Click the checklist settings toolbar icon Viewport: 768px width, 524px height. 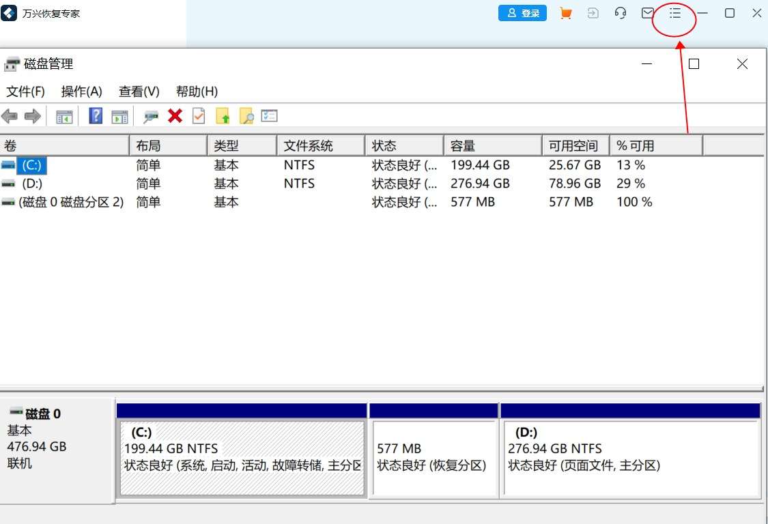point(269,115)
